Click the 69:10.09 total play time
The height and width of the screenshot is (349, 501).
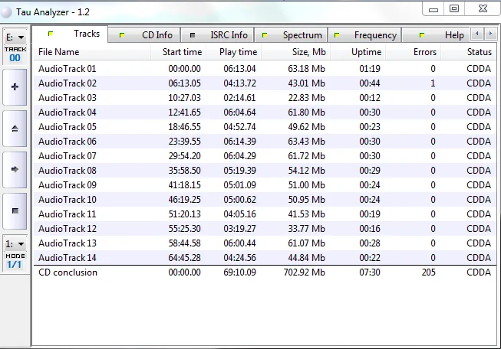[x=239, y=272]
